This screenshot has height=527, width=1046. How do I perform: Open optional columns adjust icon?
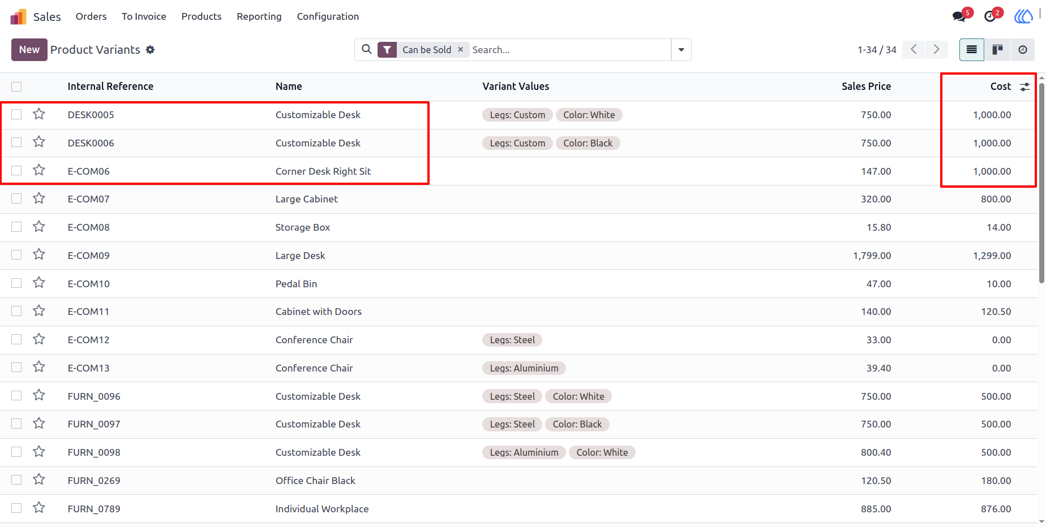coord(1025,87)
